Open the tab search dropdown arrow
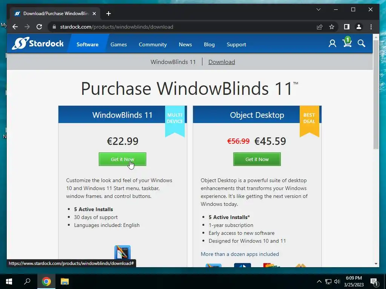 coord(318,9)
